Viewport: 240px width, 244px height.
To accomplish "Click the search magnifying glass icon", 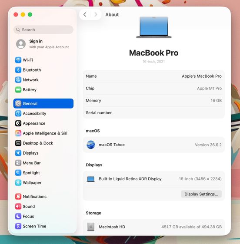I will [18, 30].
